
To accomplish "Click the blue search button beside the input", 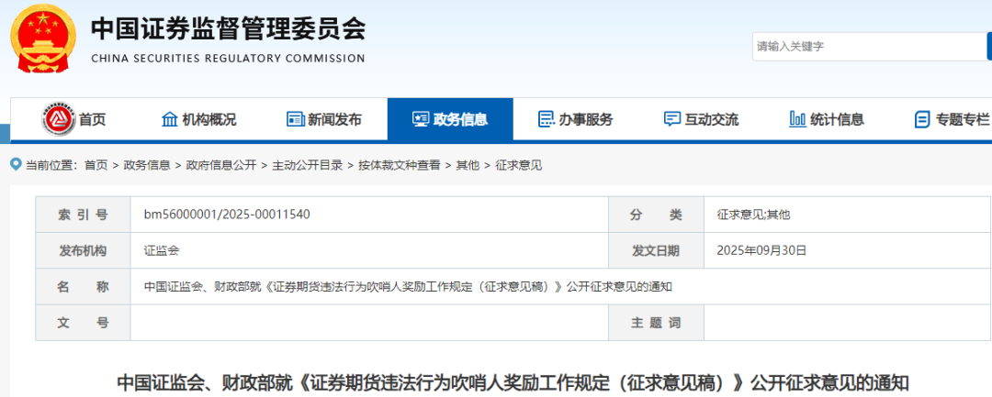I will click(989, 46).
